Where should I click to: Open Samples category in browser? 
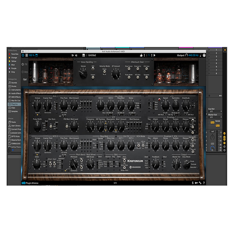(x=13, y=111)
